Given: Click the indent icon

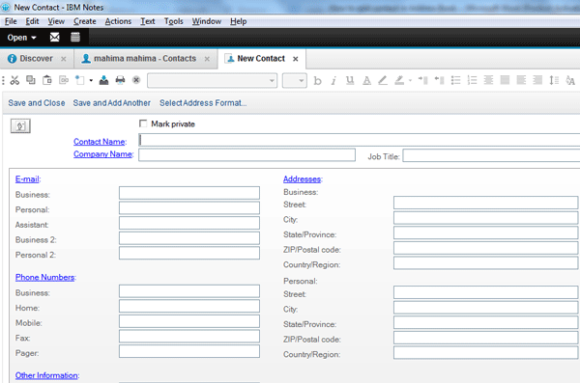Looking at the screenshot, I should 422,80.
